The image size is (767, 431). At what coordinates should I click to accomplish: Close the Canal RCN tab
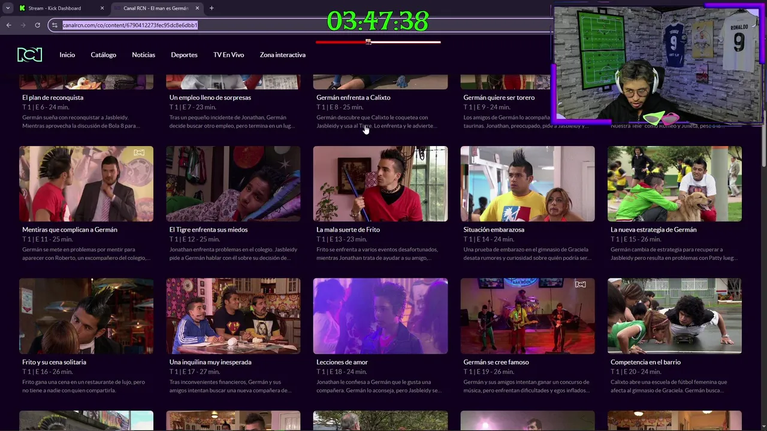pos(197,8)
